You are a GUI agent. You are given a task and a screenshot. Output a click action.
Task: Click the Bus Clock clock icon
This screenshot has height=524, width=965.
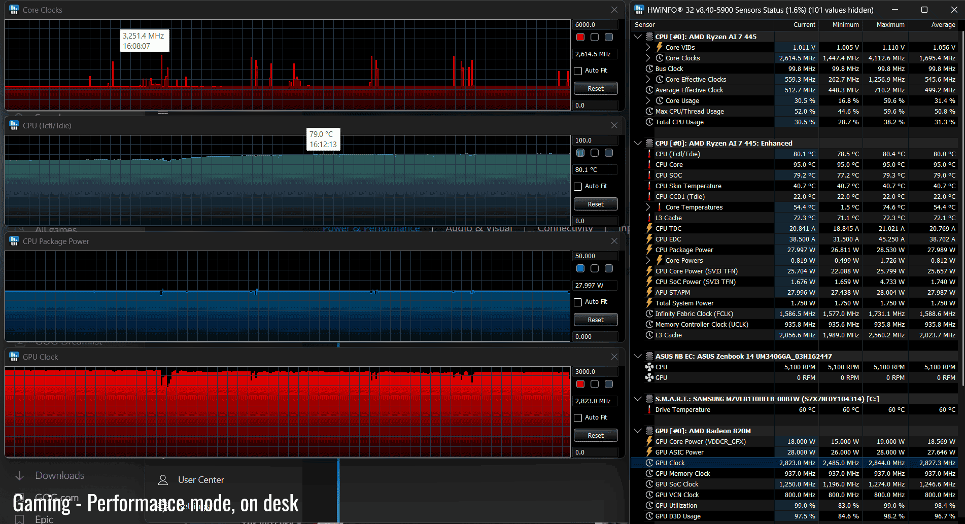click(x=649, y=68)
